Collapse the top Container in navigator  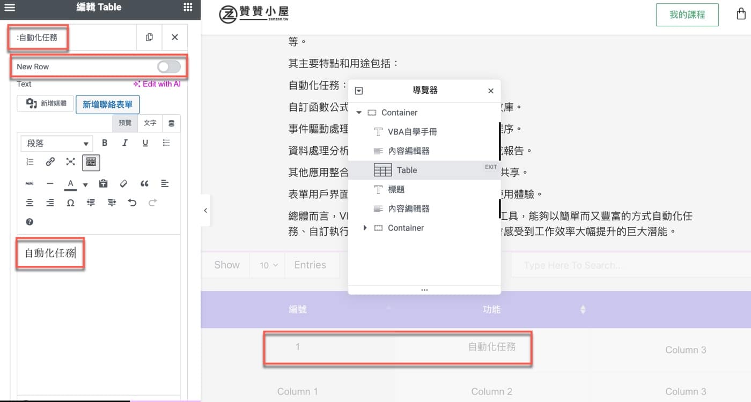(x=359, y=113)
